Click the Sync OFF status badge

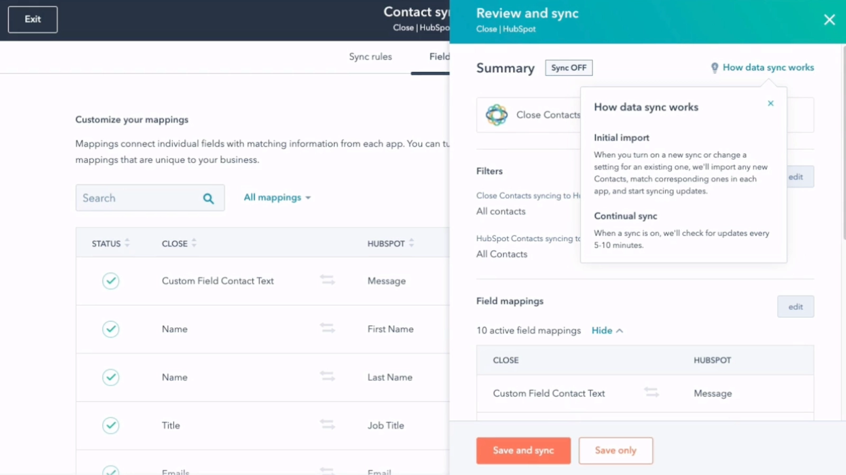pos(569,68)
